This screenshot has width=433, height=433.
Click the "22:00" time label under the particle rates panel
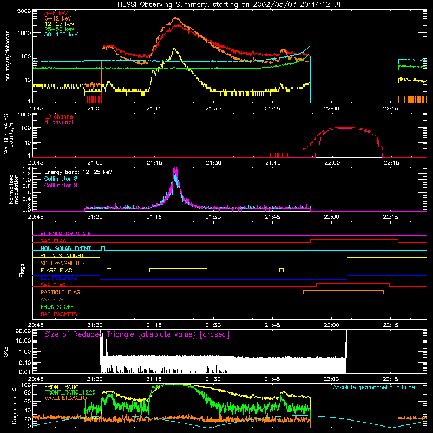[332, 163]
